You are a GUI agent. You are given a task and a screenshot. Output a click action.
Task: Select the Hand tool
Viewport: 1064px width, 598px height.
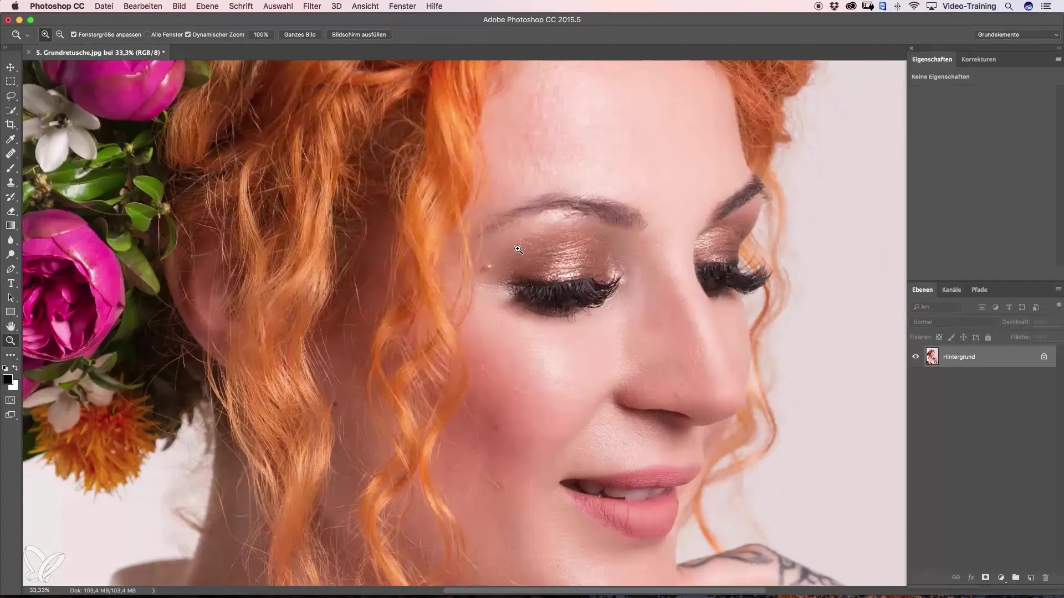[11, 326]
